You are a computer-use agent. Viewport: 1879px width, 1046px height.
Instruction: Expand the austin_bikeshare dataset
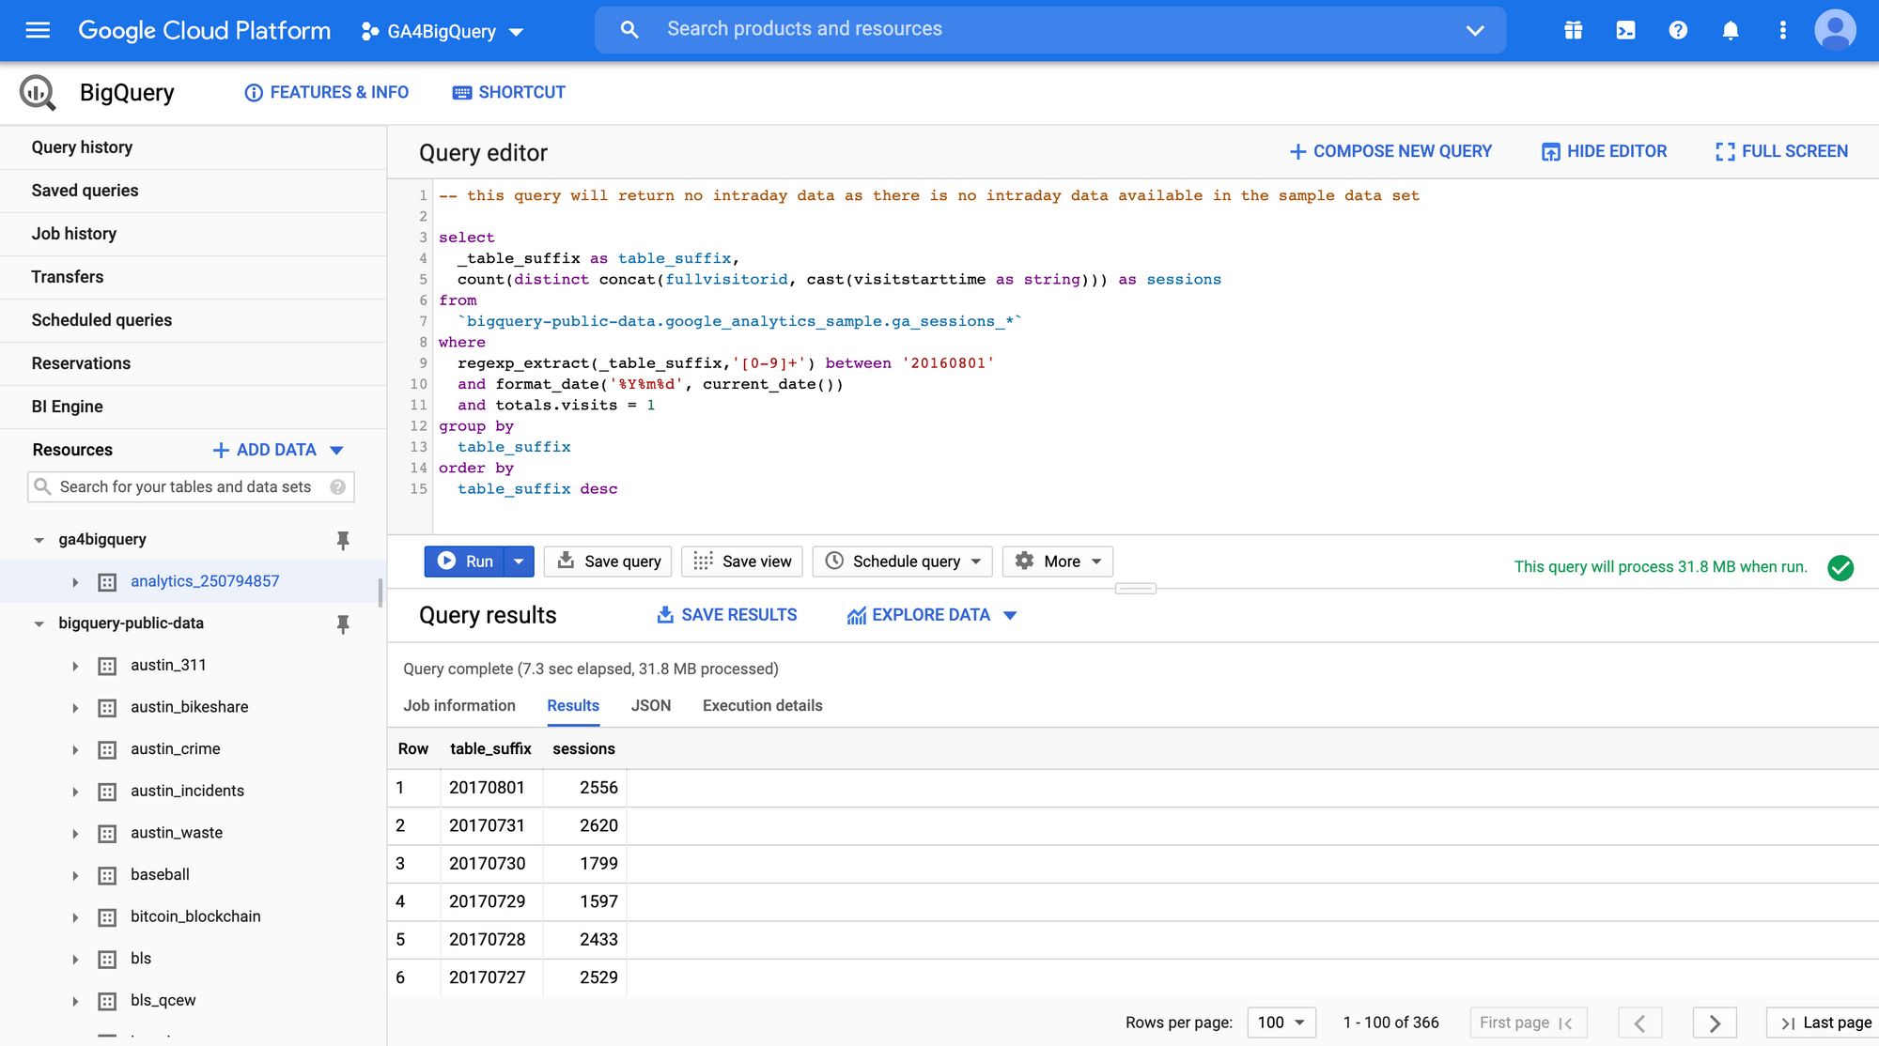pyautogui.click(x=75, y=708)
